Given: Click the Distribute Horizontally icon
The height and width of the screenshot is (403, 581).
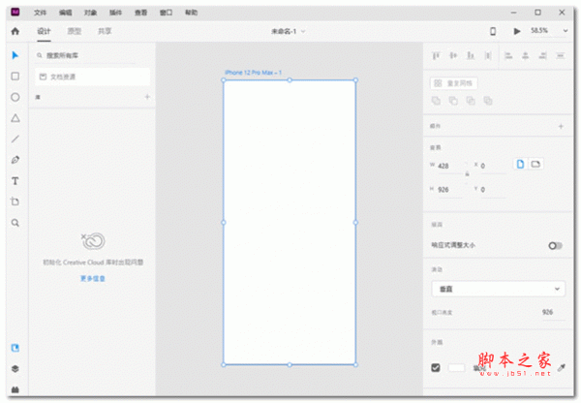Looking at the screenshot, I should tap(561, 56).
